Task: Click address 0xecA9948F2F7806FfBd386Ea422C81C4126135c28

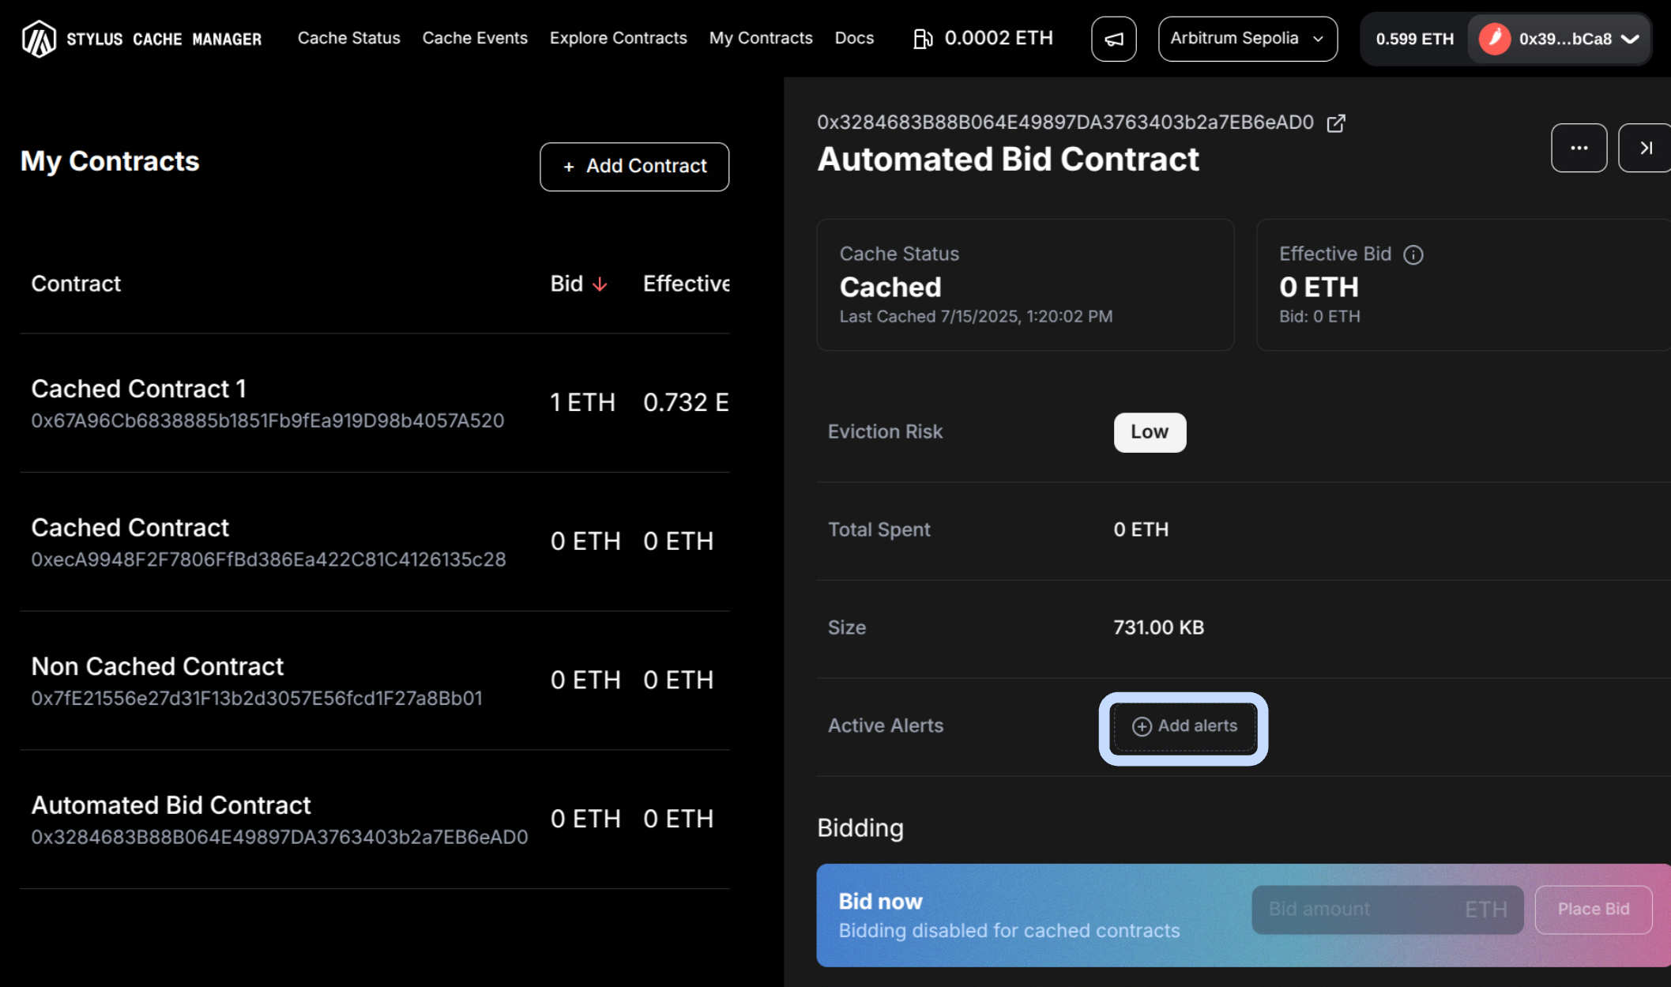Action: tap(269, 559)
